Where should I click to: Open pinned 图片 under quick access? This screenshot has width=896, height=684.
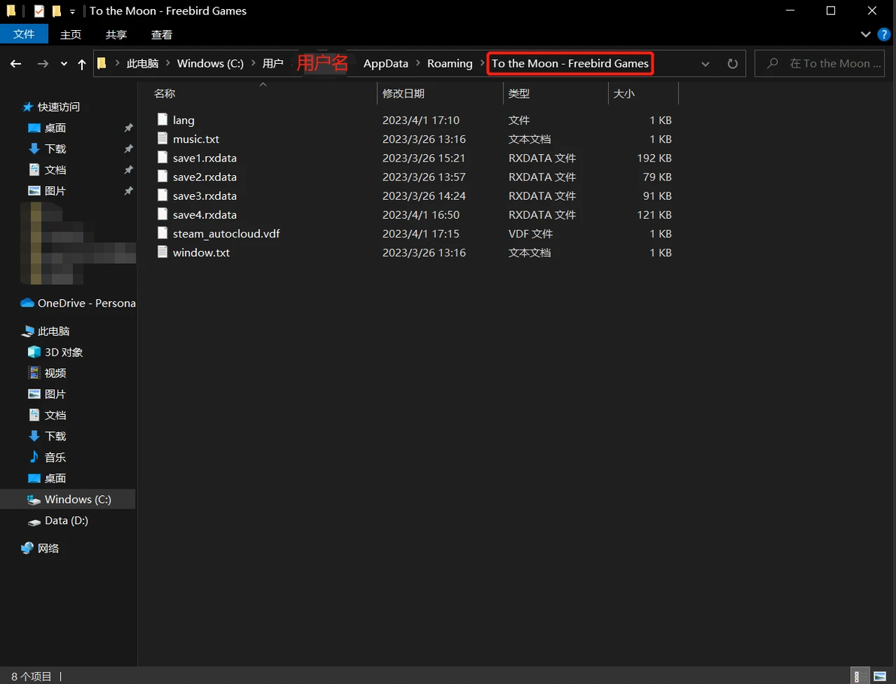point(55,191)
